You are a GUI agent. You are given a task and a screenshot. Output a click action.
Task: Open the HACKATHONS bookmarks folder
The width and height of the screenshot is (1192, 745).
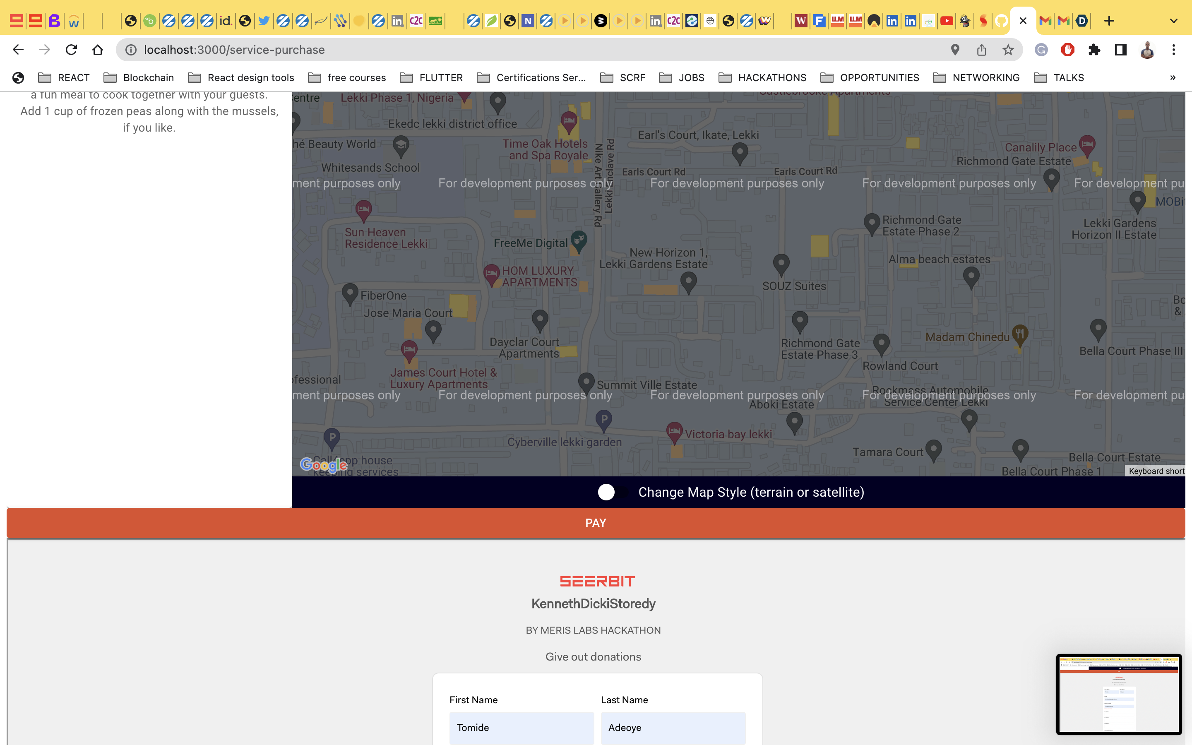[762, 77]
